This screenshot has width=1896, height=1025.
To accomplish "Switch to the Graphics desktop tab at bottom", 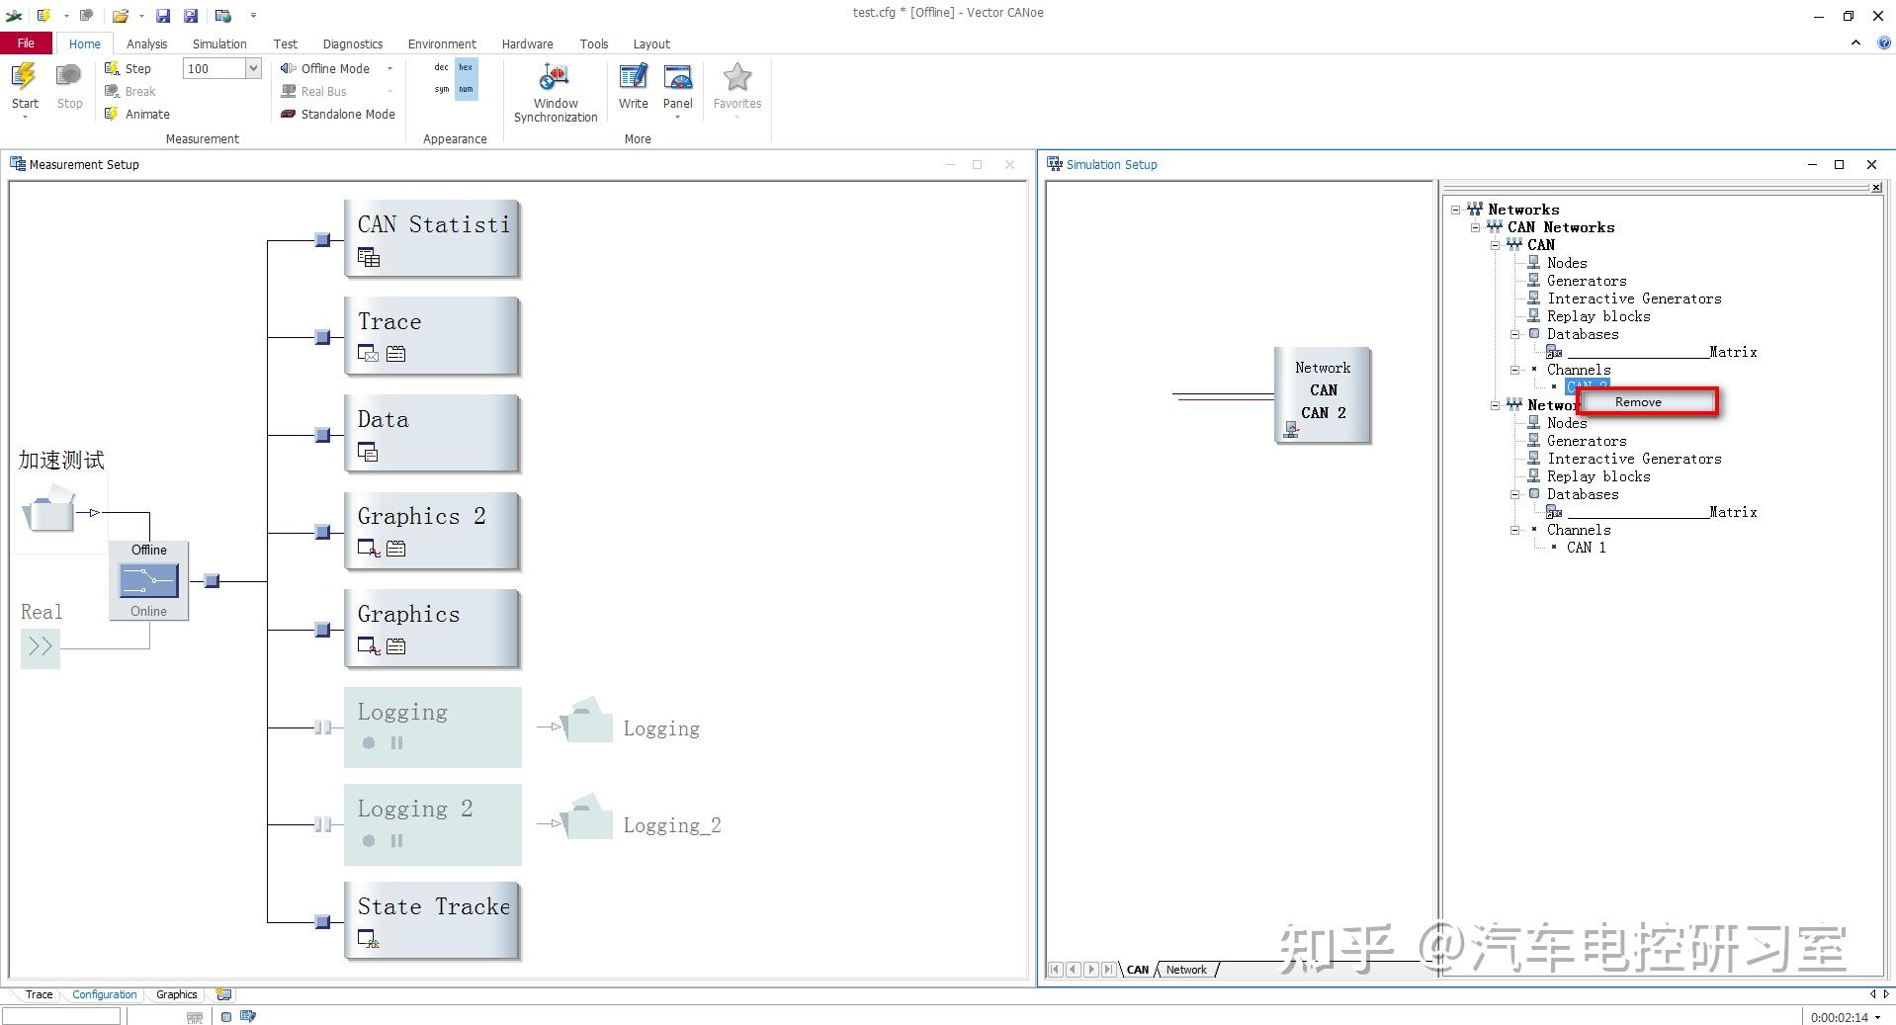I will pos(177,994).
